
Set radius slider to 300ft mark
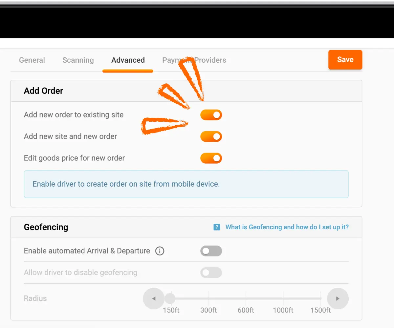pos(209,298)
